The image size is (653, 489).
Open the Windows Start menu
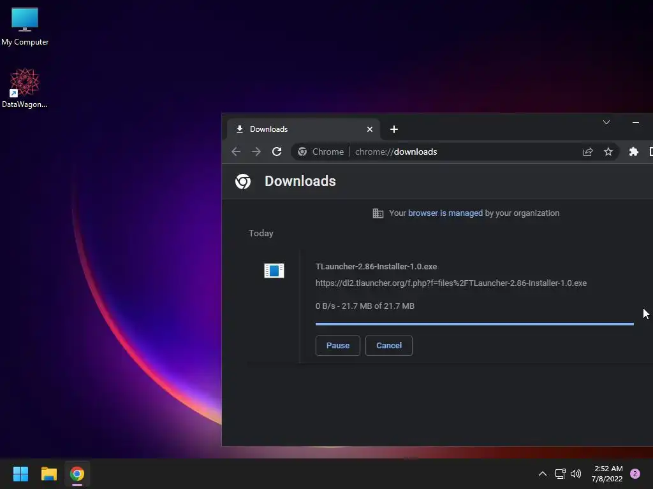click(x=20, y=474)
